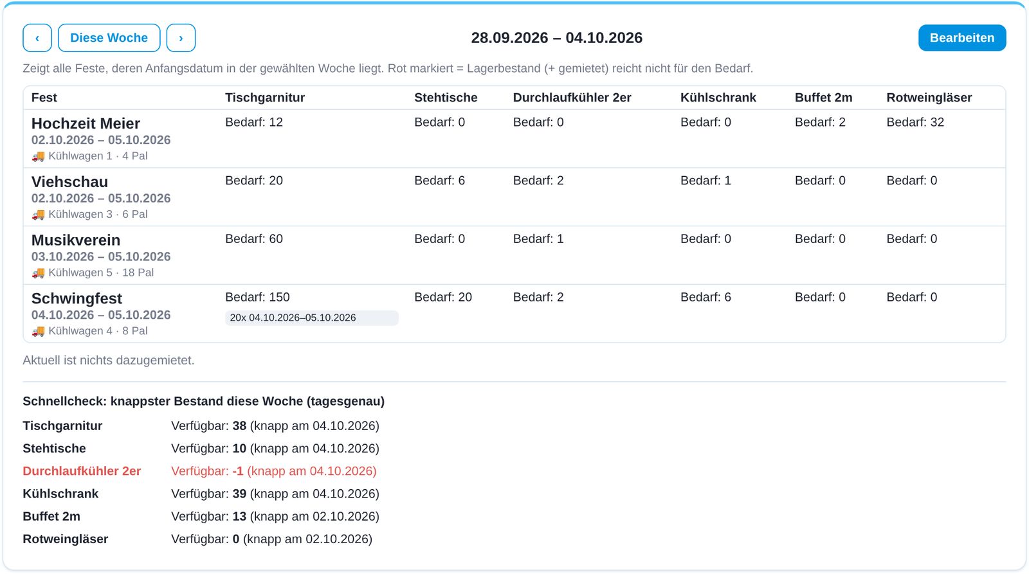Click the Fest column header
1029x574 pixels.
[x=44, y=98]
